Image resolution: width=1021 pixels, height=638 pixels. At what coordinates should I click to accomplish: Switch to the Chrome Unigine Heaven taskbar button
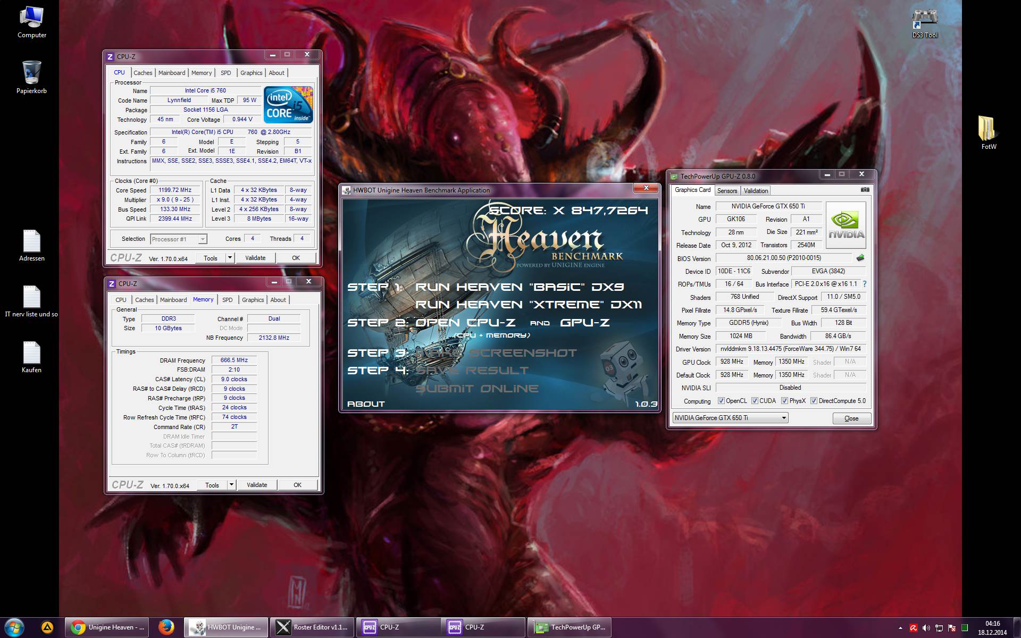pyautogui.click(x=108, y=627)
